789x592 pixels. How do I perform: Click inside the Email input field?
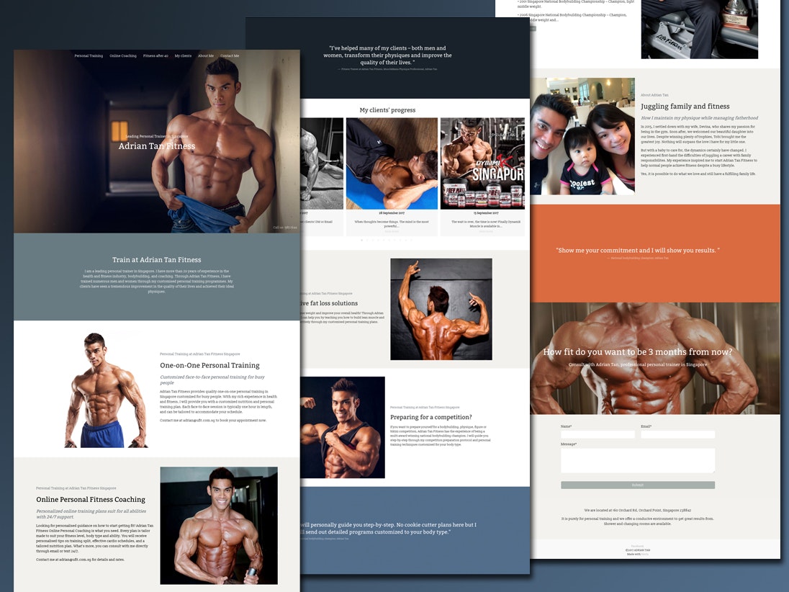(x=678, y=434)
